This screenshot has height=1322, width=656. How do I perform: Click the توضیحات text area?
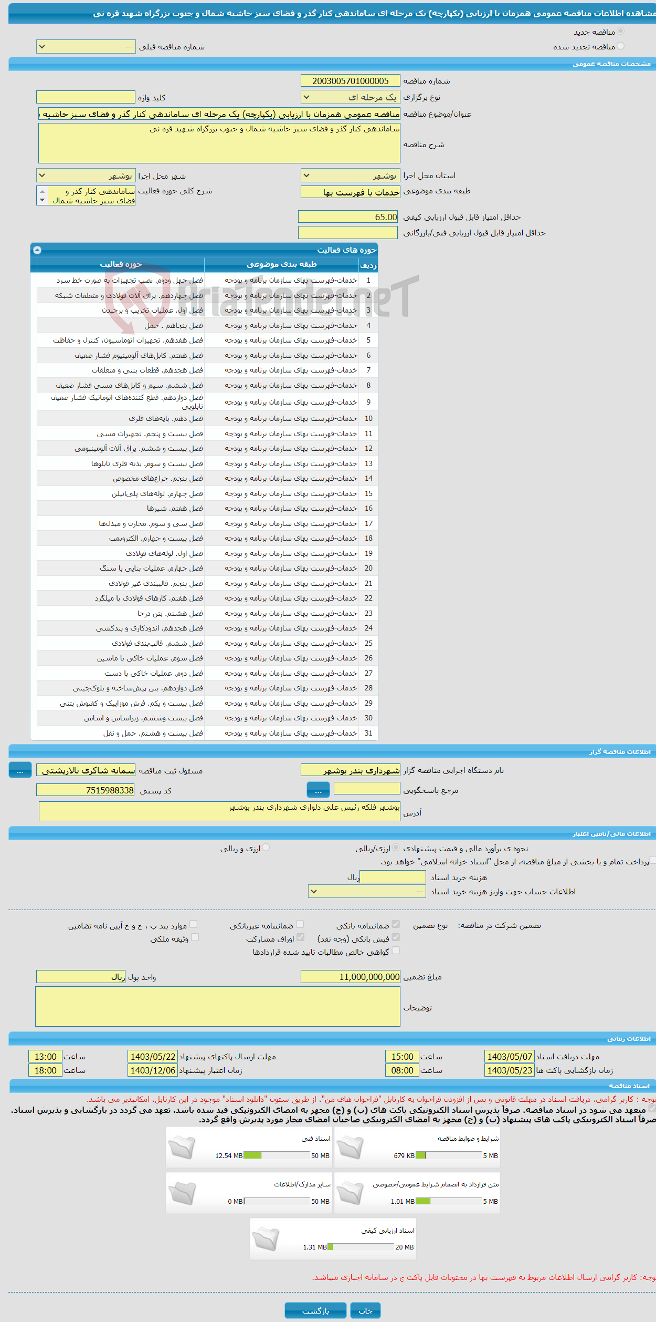tap(218, 1006)
